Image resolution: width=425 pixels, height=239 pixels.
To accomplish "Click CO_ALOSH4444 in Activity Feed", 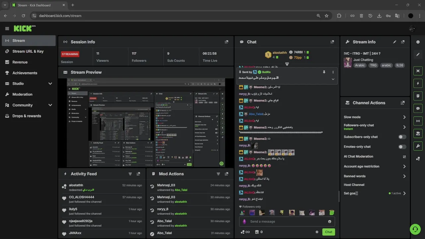I will (x=81, y=197).
